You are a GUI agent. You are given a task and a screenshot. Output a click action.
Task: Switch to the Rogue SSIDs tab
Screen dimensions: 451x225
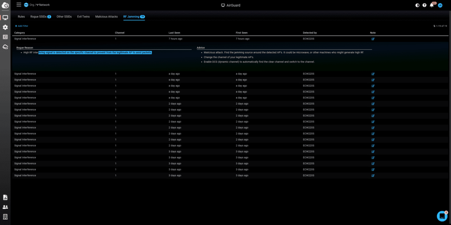pos(41,17)
